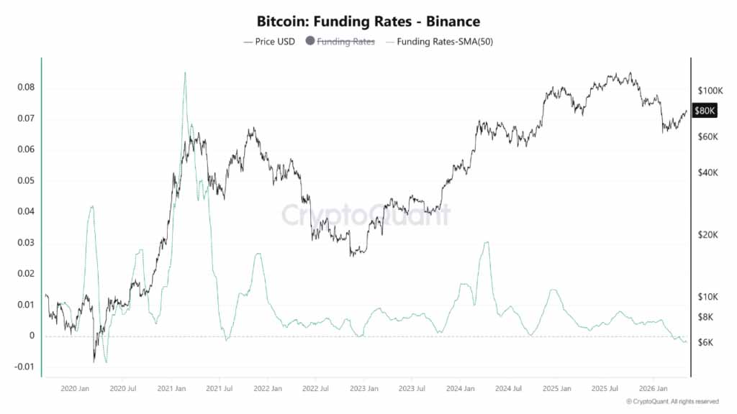Click the -0.01 left axis label
Viewport: 737px width, 414px height.
pyautogui.click(x=24, y=367)
